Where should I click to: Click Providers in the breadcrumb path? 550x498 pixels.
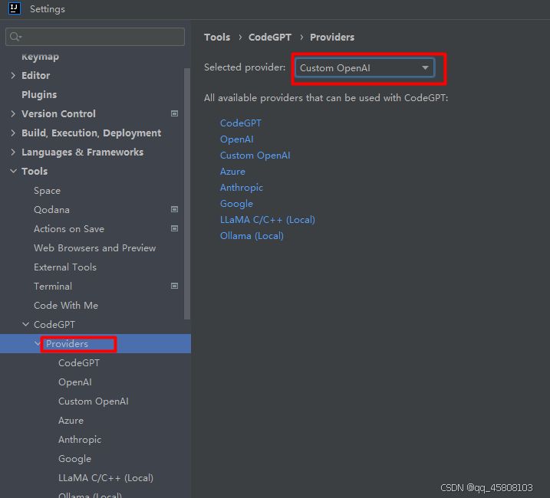[332, 37]
